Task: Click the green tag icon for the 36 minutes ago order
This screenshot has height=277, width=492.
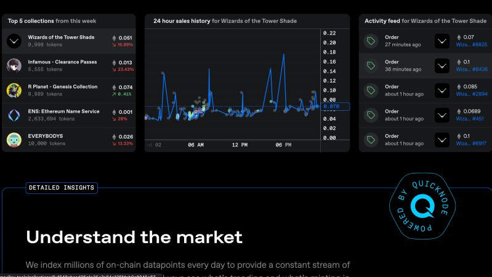Action: (371, 66)
